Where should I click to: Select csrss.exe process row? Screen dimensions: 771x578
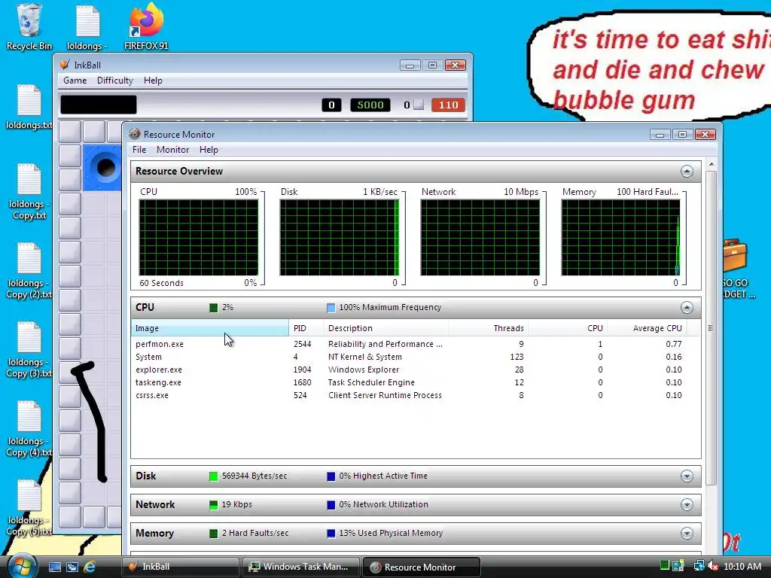409,395
